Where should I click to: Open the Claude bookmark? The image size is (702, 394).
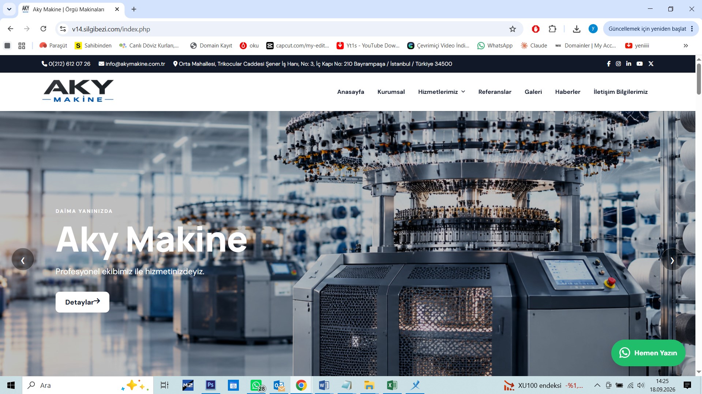[x=534, y=46]
